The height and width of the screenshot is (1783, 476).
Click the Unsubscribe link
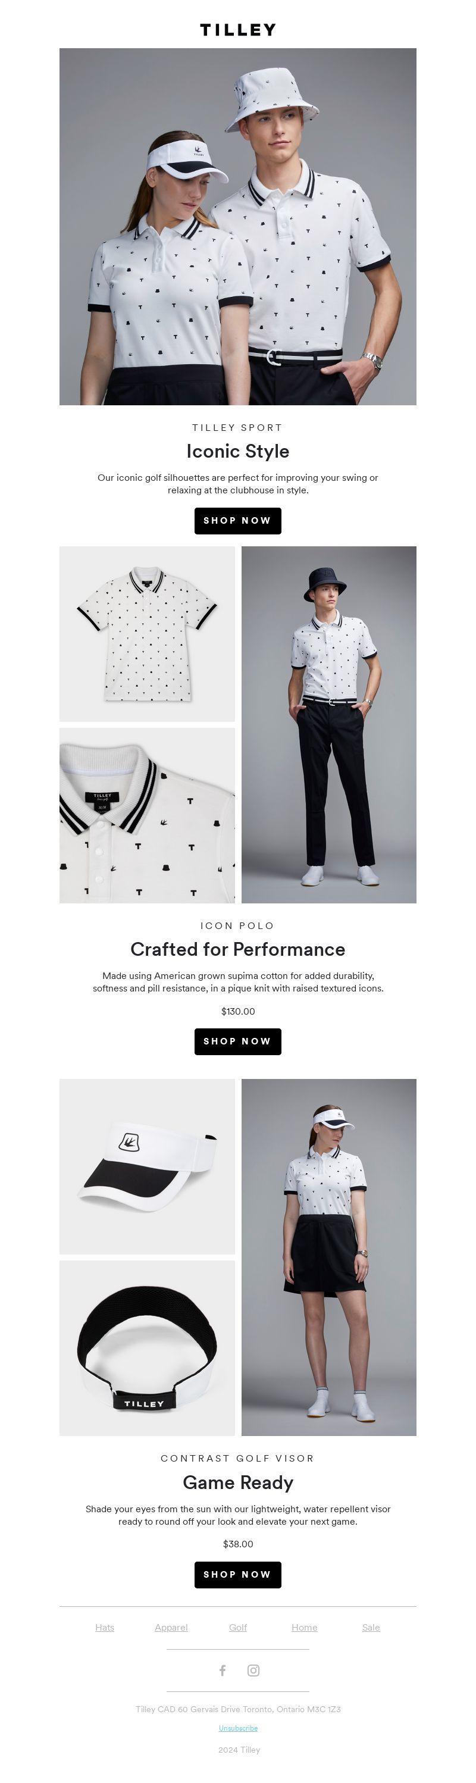click(238, 1728)
